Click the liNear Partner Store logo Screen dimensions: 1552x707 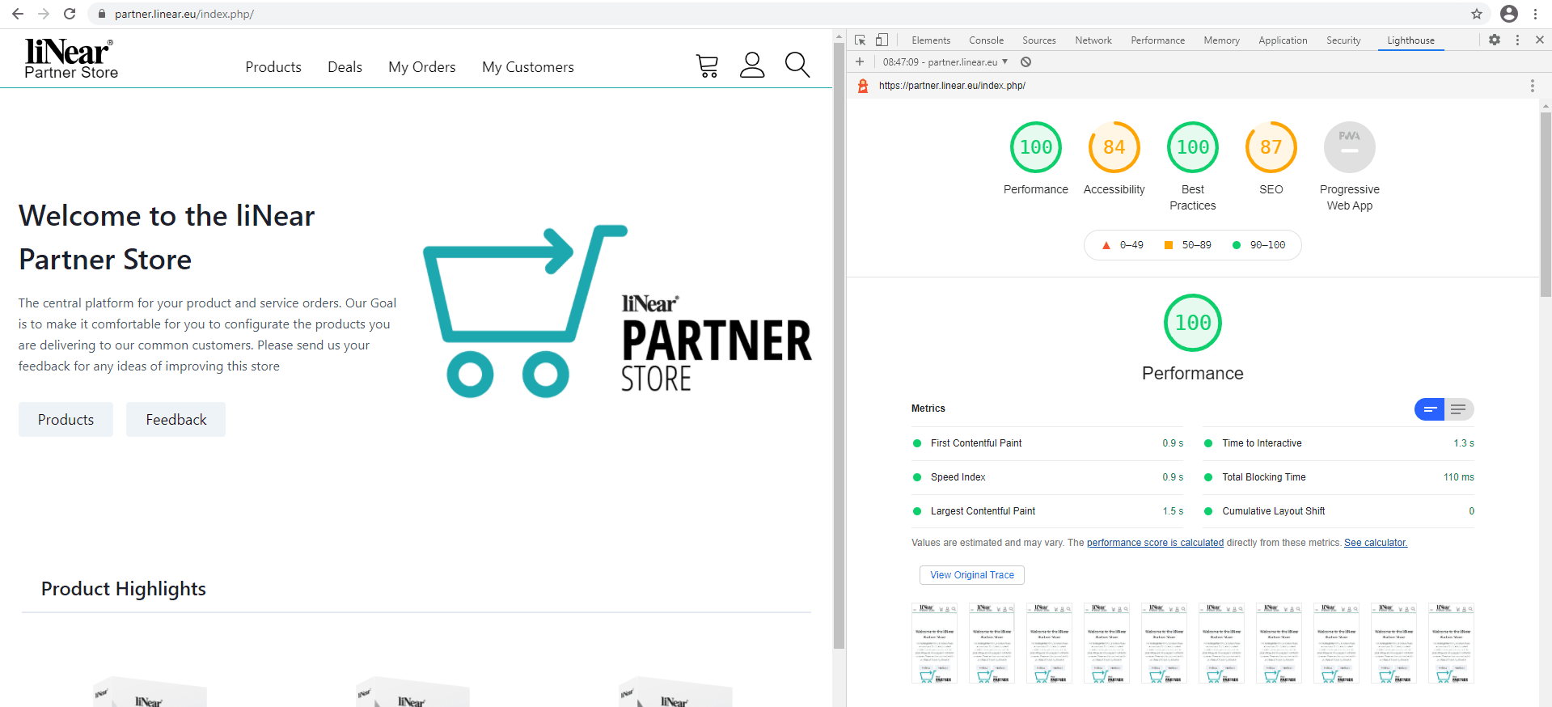click(x=71, y=59)
